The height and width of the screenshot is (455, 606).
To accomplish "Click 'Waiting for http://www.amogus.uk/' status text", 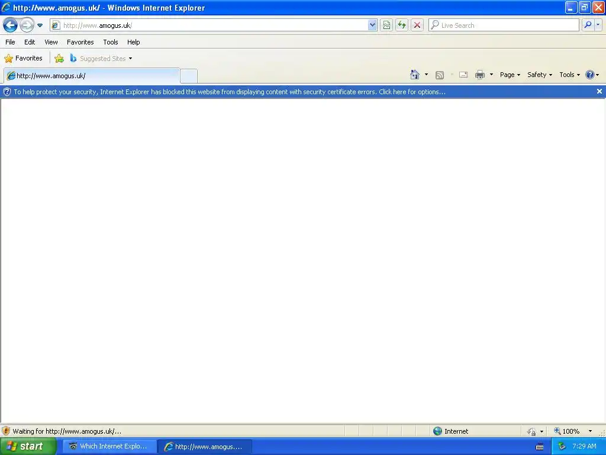I will (x=67, y=431).
